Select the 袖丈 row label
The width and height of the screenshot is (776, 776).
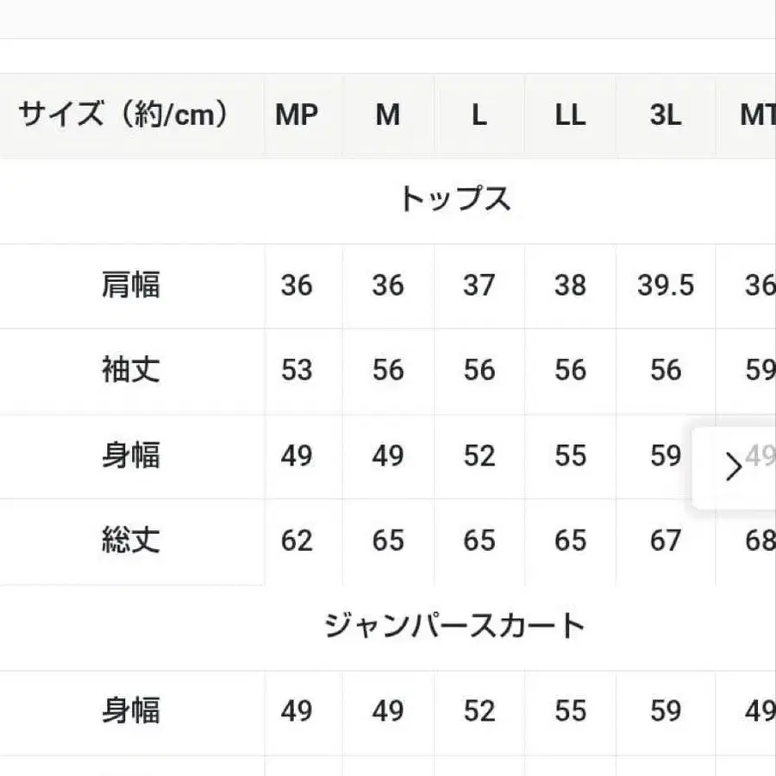point(131,371)
